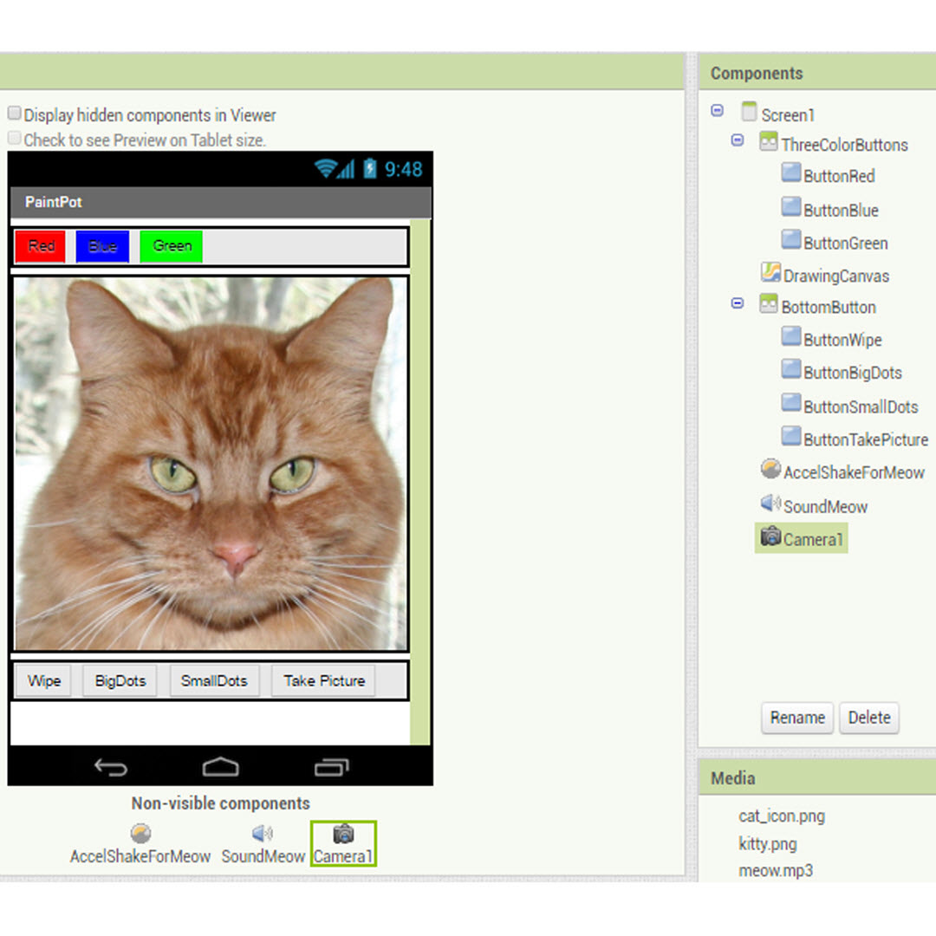Select ButtonBlue label in the component tree
This screenshot has height=936, width=936.
point(841,210)
